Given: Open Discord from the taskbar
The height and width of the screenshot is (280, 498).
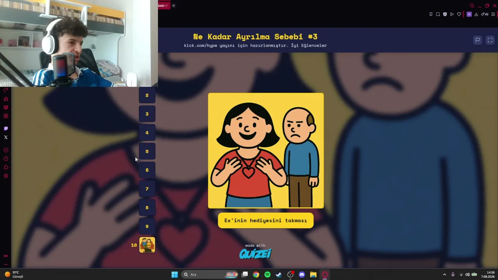Looking at the screenshot, I should tap(302, 275).
